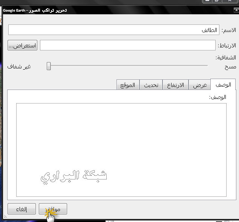Image resolution: width=239 pixels, height=222 pixels.
Task: Click in the الارتباط link field
Action: point(128,45)
